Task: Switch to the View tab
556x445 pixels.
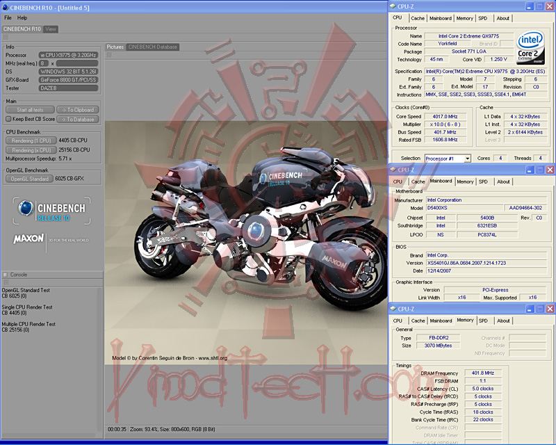Action: tap(51, 29)
